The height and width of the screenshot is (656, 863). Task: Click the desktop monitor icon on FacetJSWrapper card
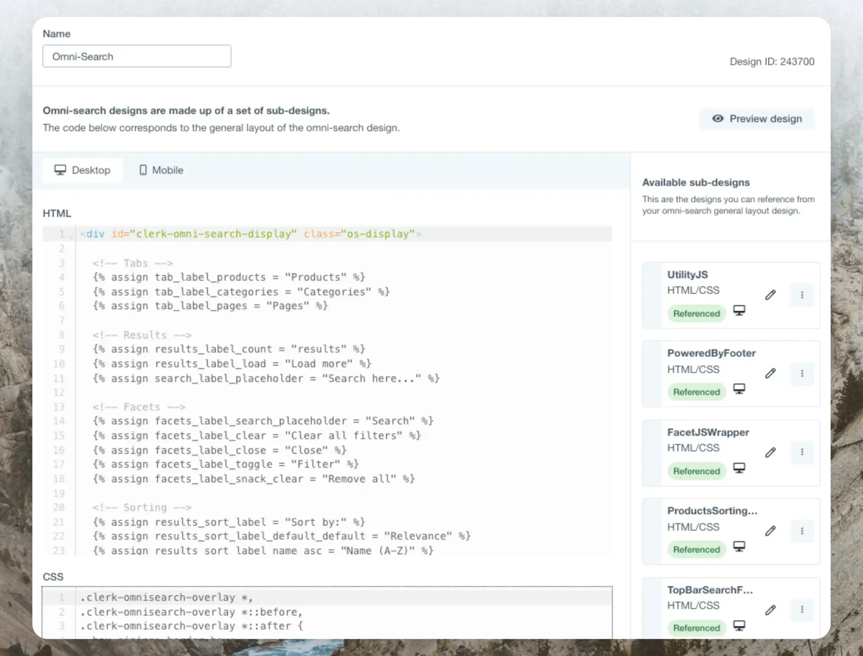point(739,468)
